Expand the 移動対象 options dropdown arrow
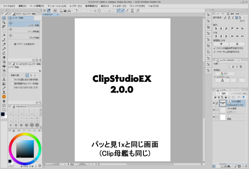This screenshot has height=169, width=249. [x=38, y=75]
